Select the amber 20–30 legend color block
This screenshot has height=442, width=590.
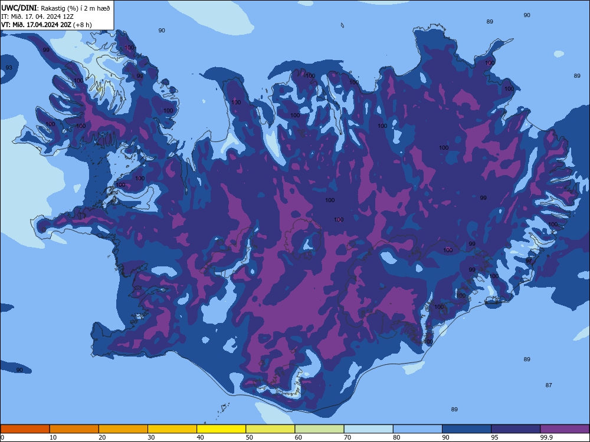123,429
